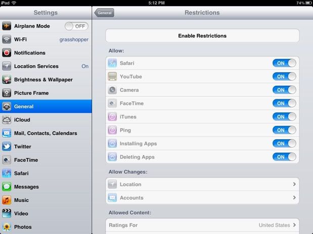This screenshot has width=313, height=234.
Task: Tap the Safari icon in Allow list
Action: [112, 63]
